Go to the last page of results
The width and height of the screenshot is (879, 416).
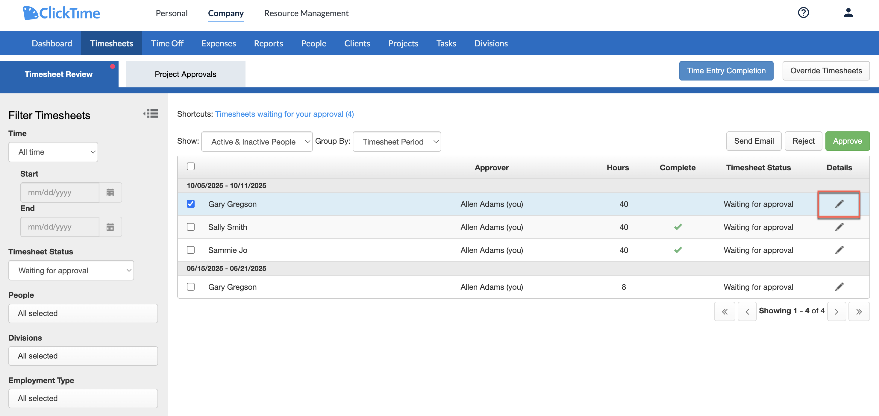[x=859, y=311]
